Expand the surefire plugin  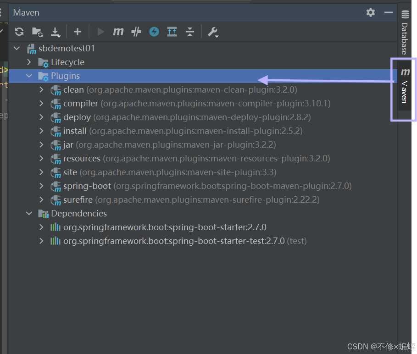tap(41, 199)
